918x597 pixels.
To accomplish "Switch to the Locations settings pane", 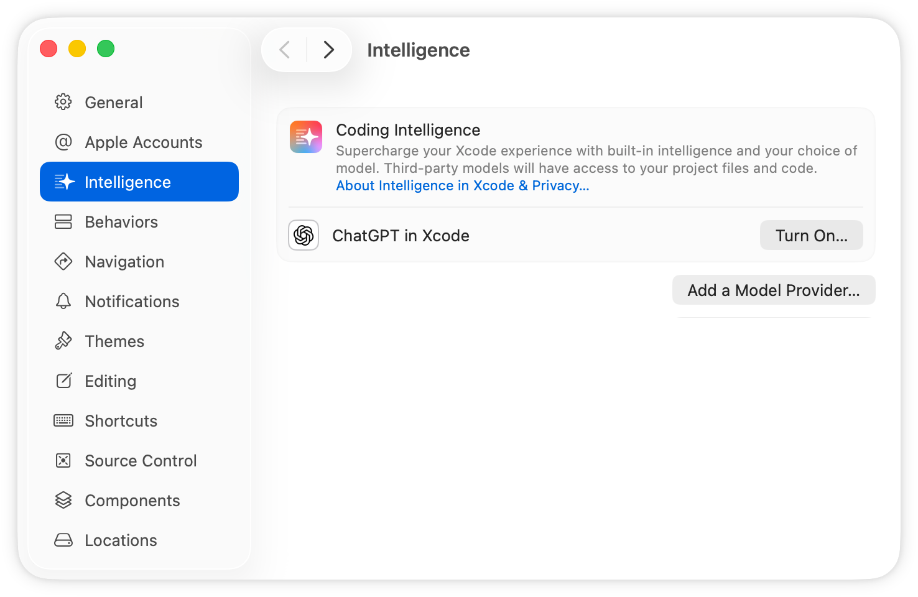I will [x=121, y=540].
